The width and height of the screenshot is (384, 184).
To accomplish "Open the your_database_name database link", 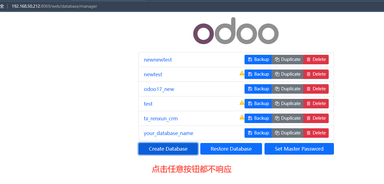I will point(168,133).
